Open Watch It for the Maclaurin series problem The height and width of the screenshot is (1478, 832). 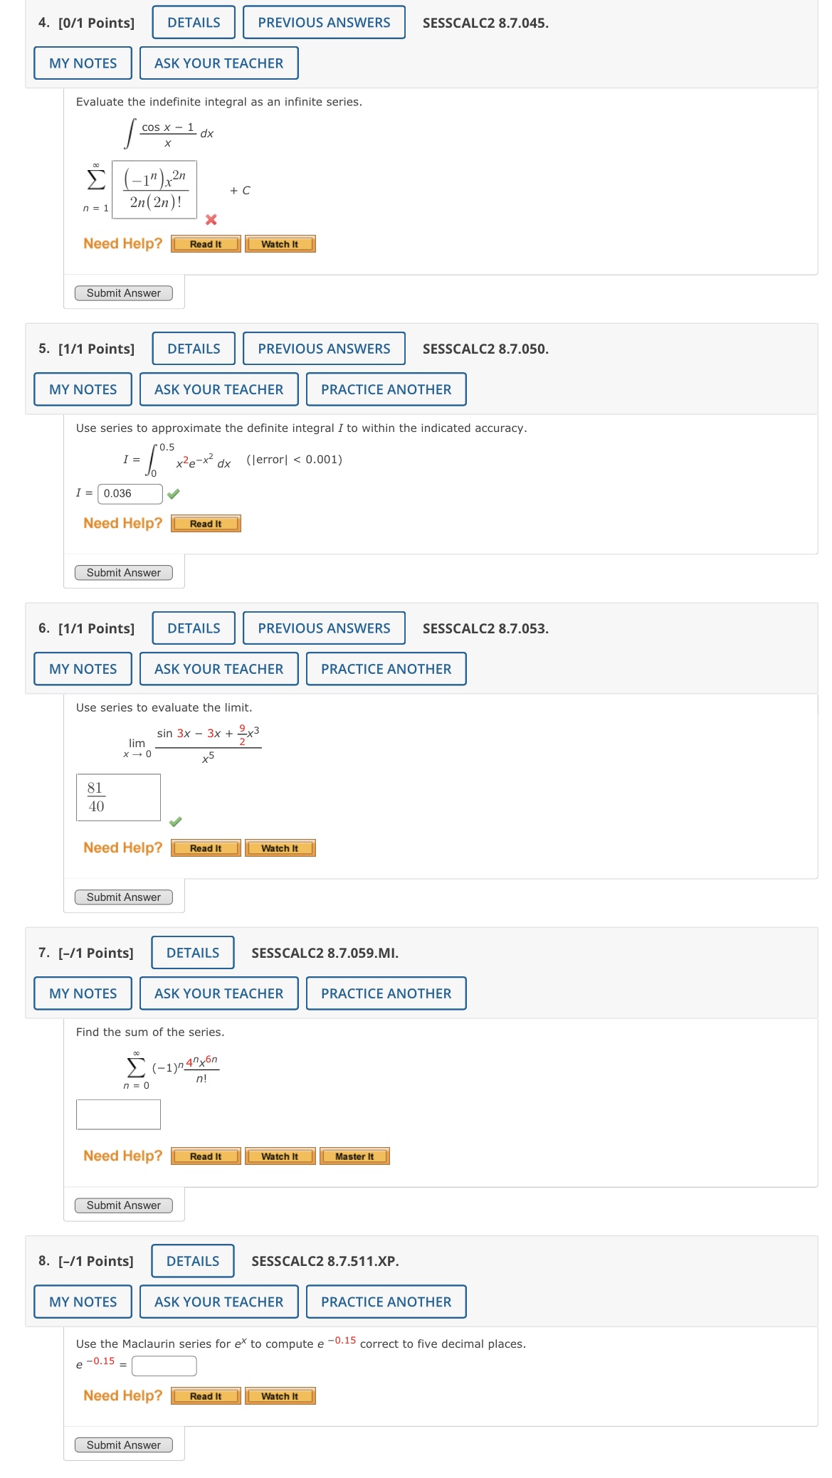pyautogui.click(x=280, y=1396)
